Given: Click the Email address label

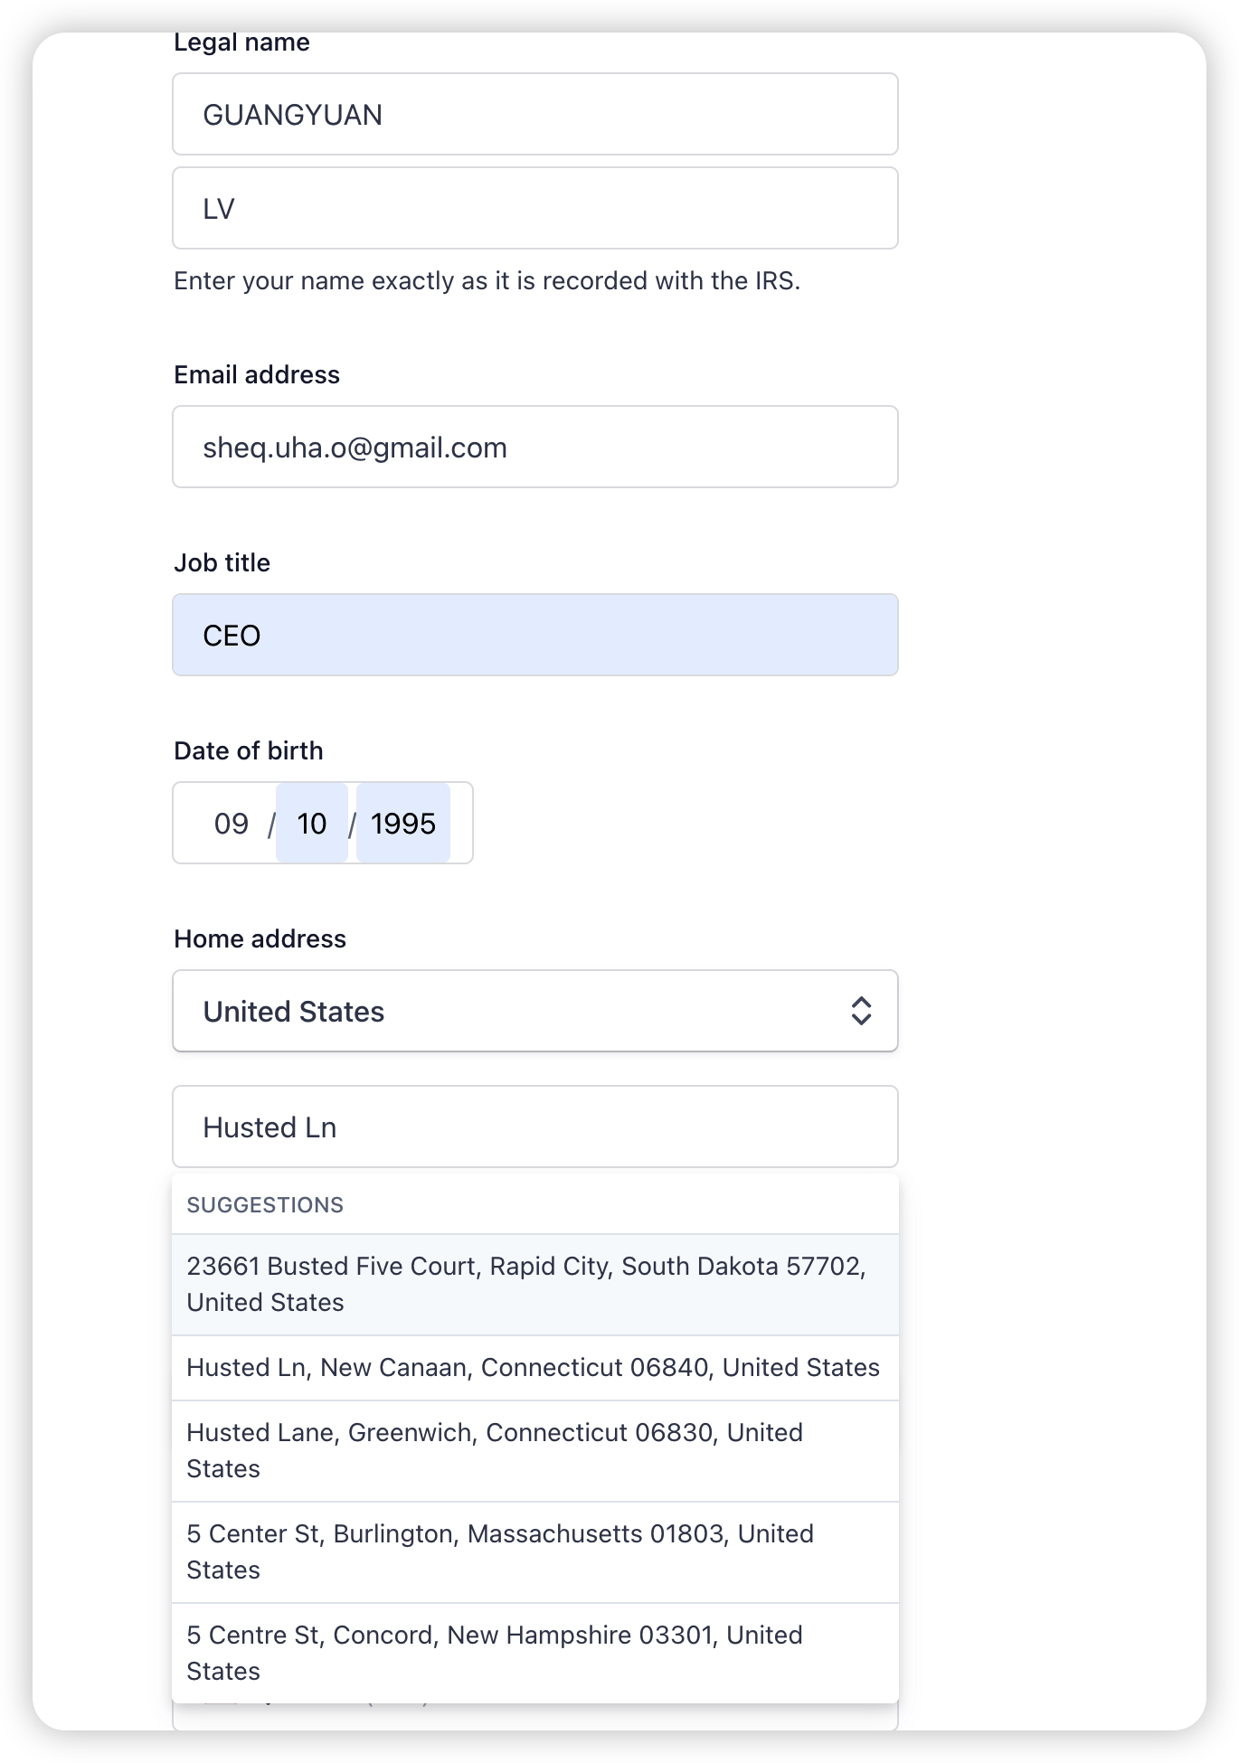Looking at the screenshot, I should [x=257, y=375].
